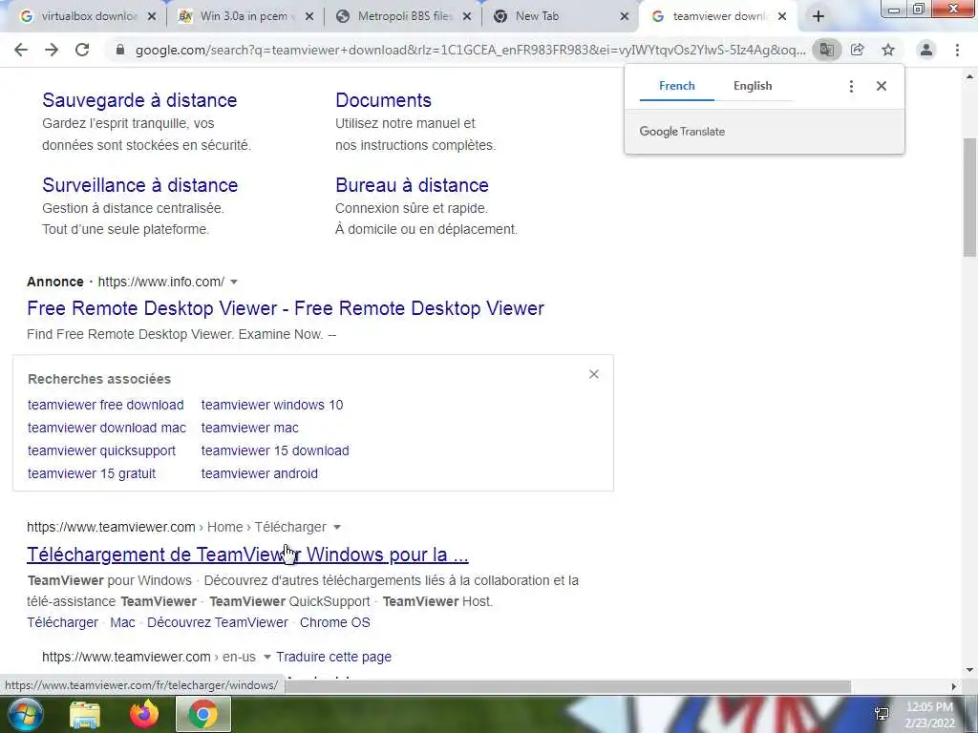Image resolution: width=978 pixels, height=733 pixels.
Task: Open Free Remote Desktop Viewer ad
Action: click(x=286, y=308)
